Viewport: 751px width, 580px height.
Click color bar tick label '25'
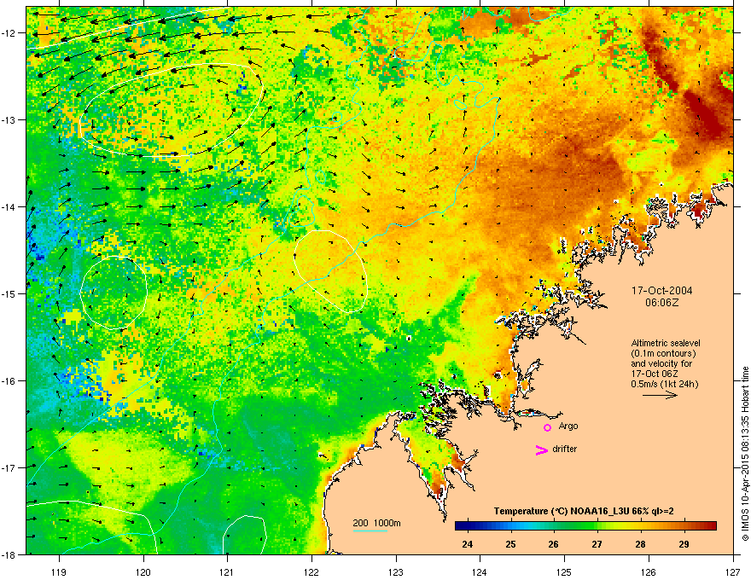click(x=510, y=544)
